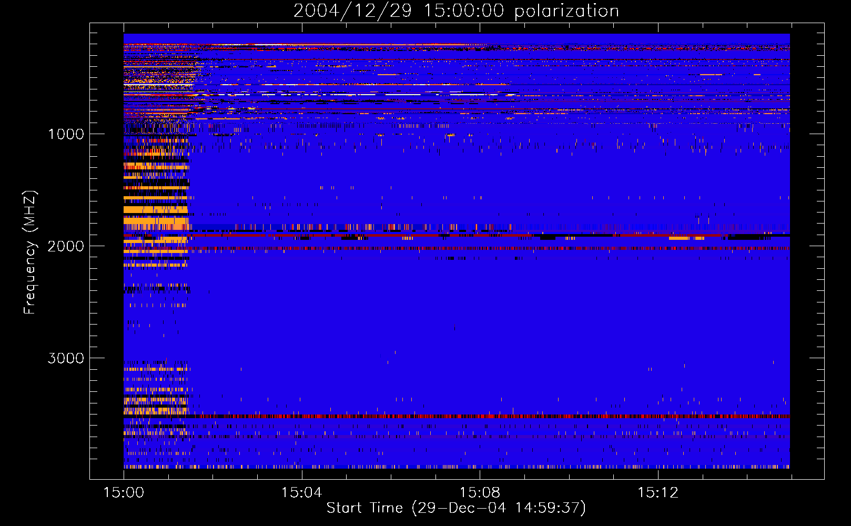Click the 'Start Time (29-Dec-04 14:59:37)' label

click(x=456, y=508)
